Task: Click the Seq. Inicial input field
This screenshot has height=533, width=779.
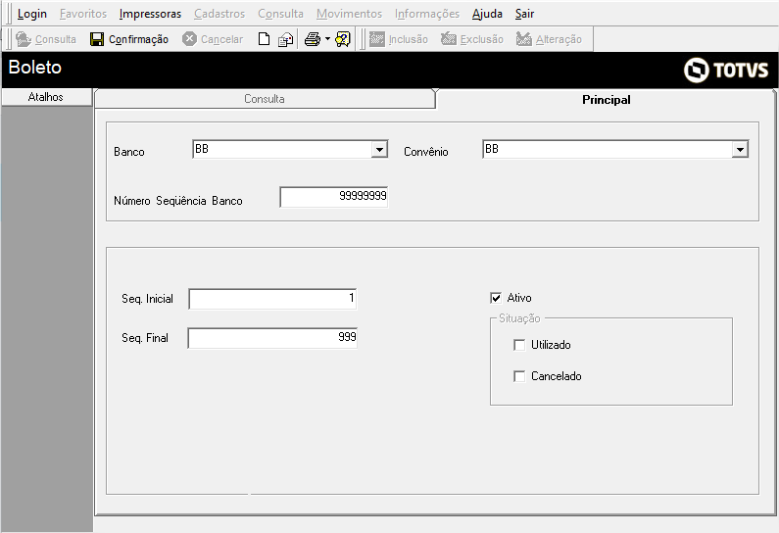Action: tap(272, 299)
